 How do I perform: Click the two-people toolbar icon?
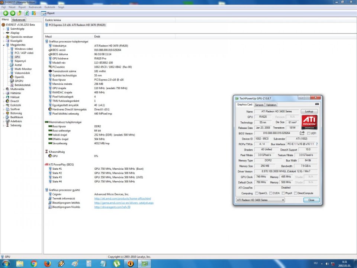[x=34, y=13]
